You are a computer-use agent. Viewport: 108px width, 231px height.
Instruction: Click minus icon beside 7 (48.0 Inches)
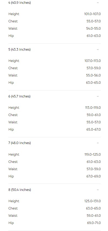point(98,143)
